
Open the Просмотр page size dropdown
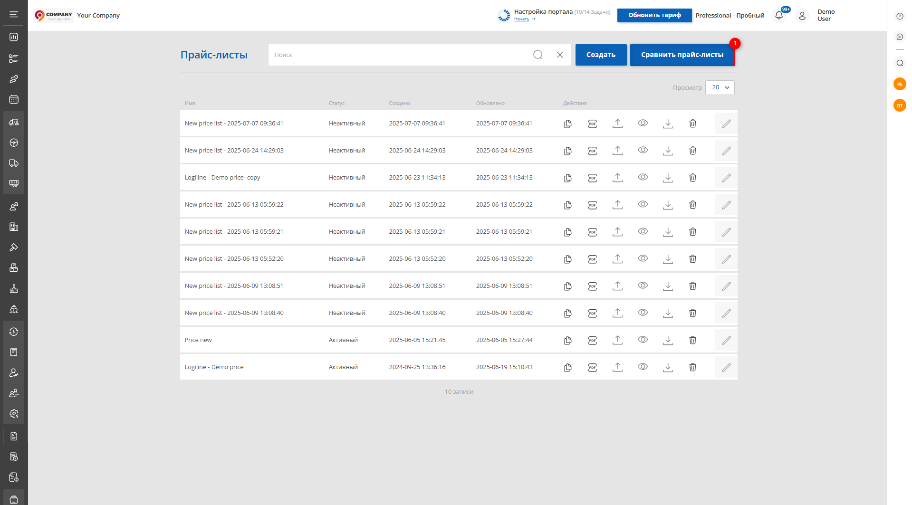(x=720, y=87)
